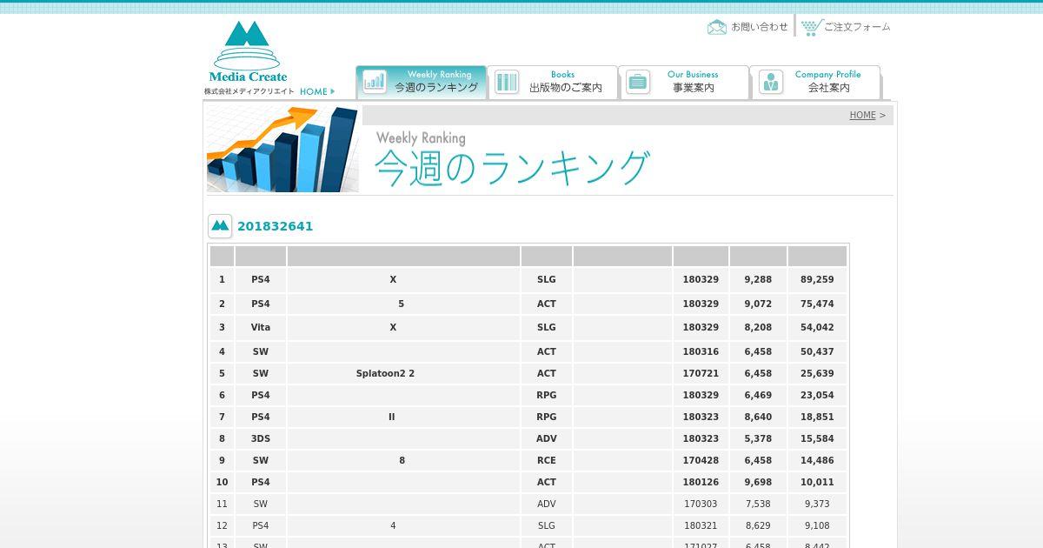Select the Our Business tab
Viewport: 1043px width, 548px height.
pyautogui.click(x=684, y=82)
